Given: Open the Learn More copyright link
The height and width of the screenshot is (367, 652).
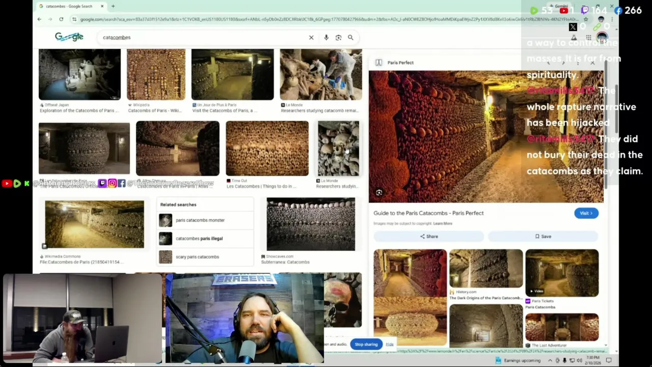Looking at the screenshot, I should (x=443, y=223).
